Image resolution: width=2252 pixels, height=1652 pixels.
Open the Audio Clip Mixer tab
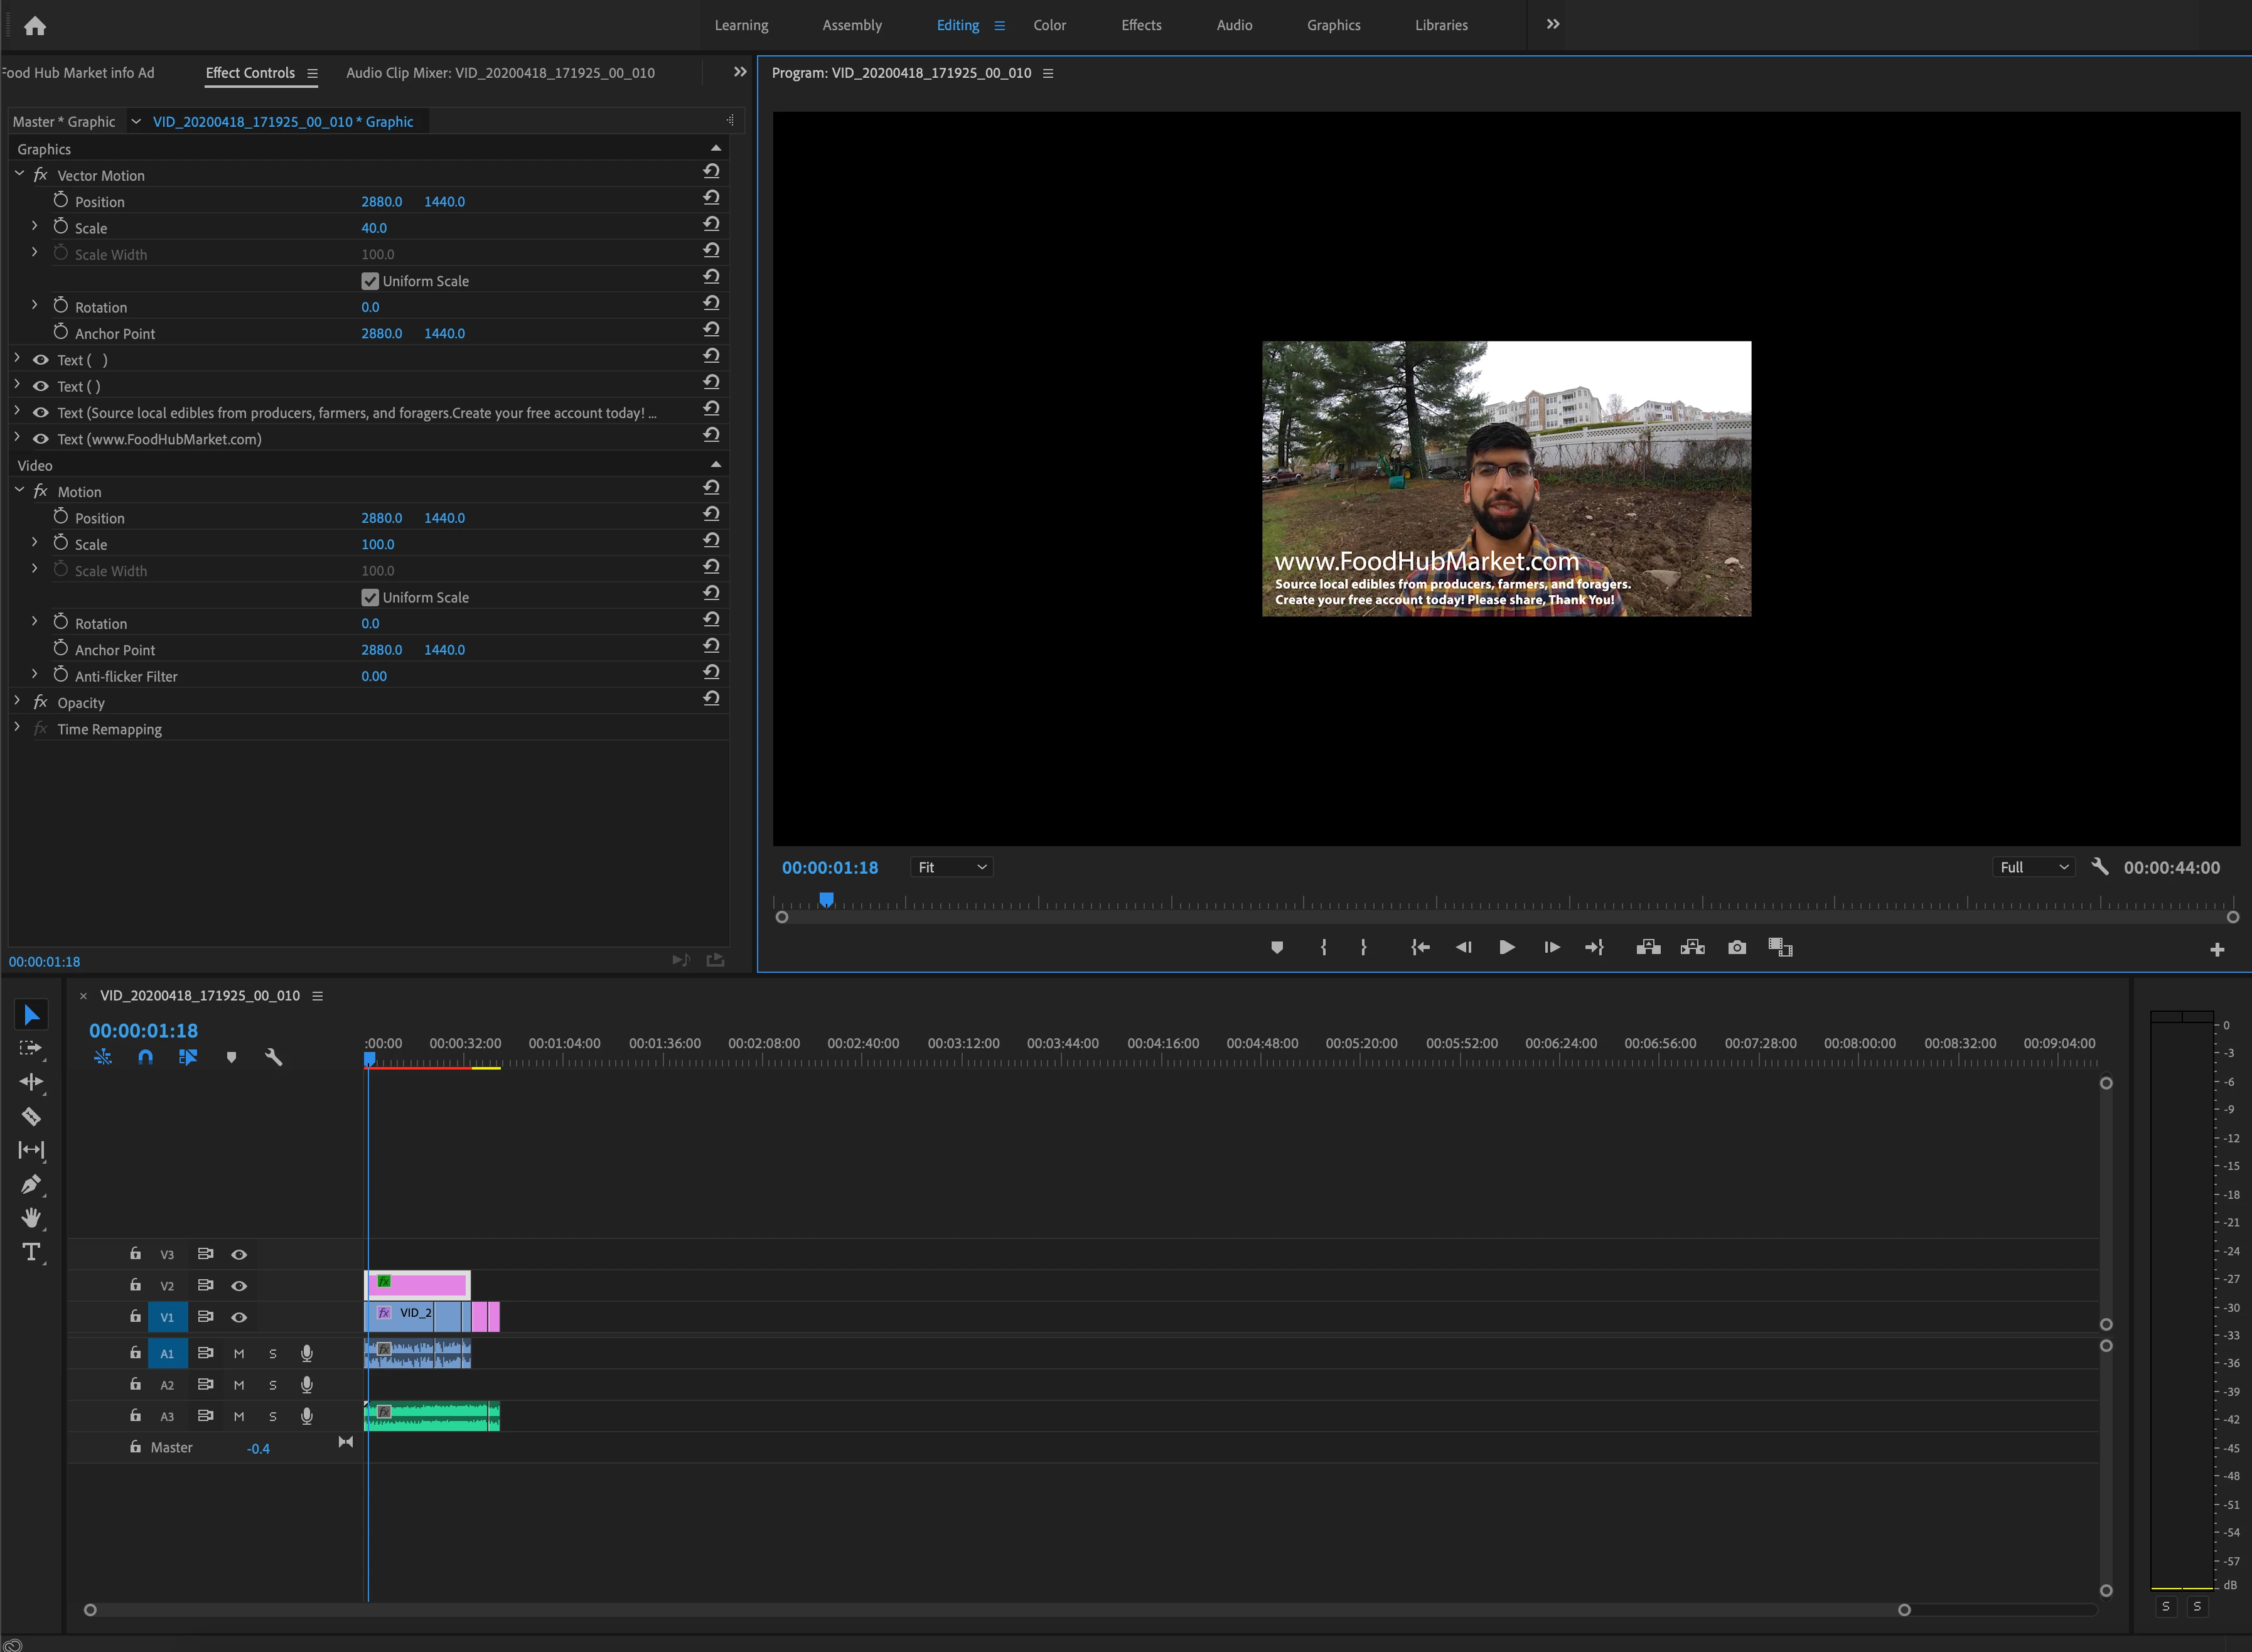pos(500,73)
